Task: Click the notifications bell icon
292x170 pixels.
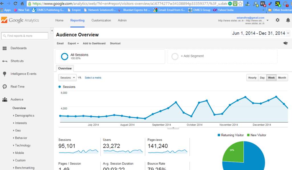Action: click(x=288, y=20)
